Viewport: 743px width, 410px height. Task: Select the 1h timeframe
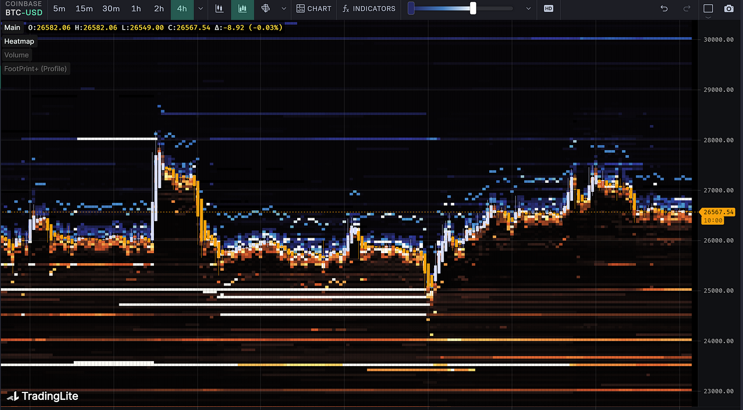[136, 8]
